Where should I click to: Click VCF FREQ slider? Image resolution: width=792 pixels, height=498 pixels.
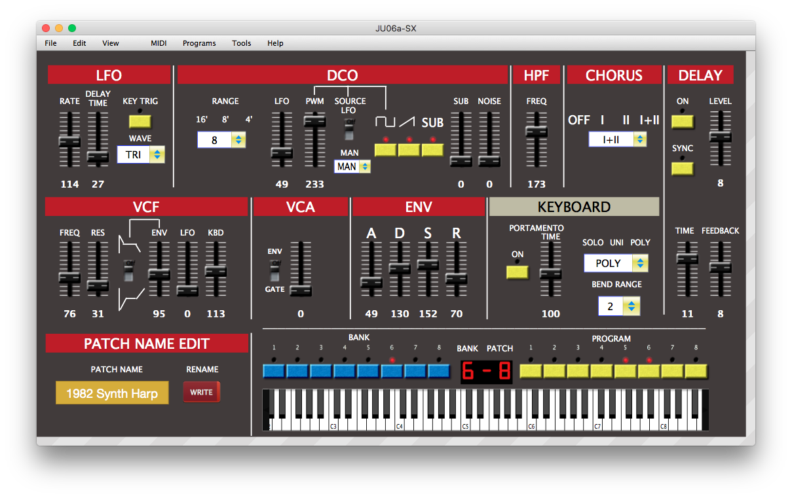[x=69, y=269]
